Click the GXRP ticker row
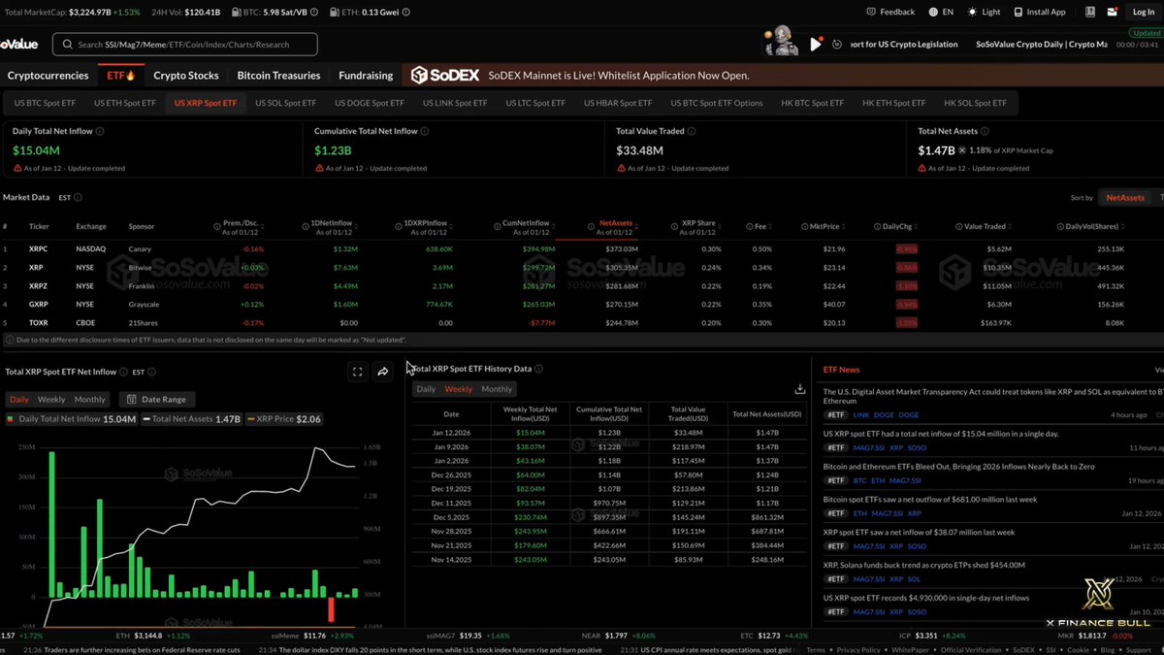 tap(582, 304)
